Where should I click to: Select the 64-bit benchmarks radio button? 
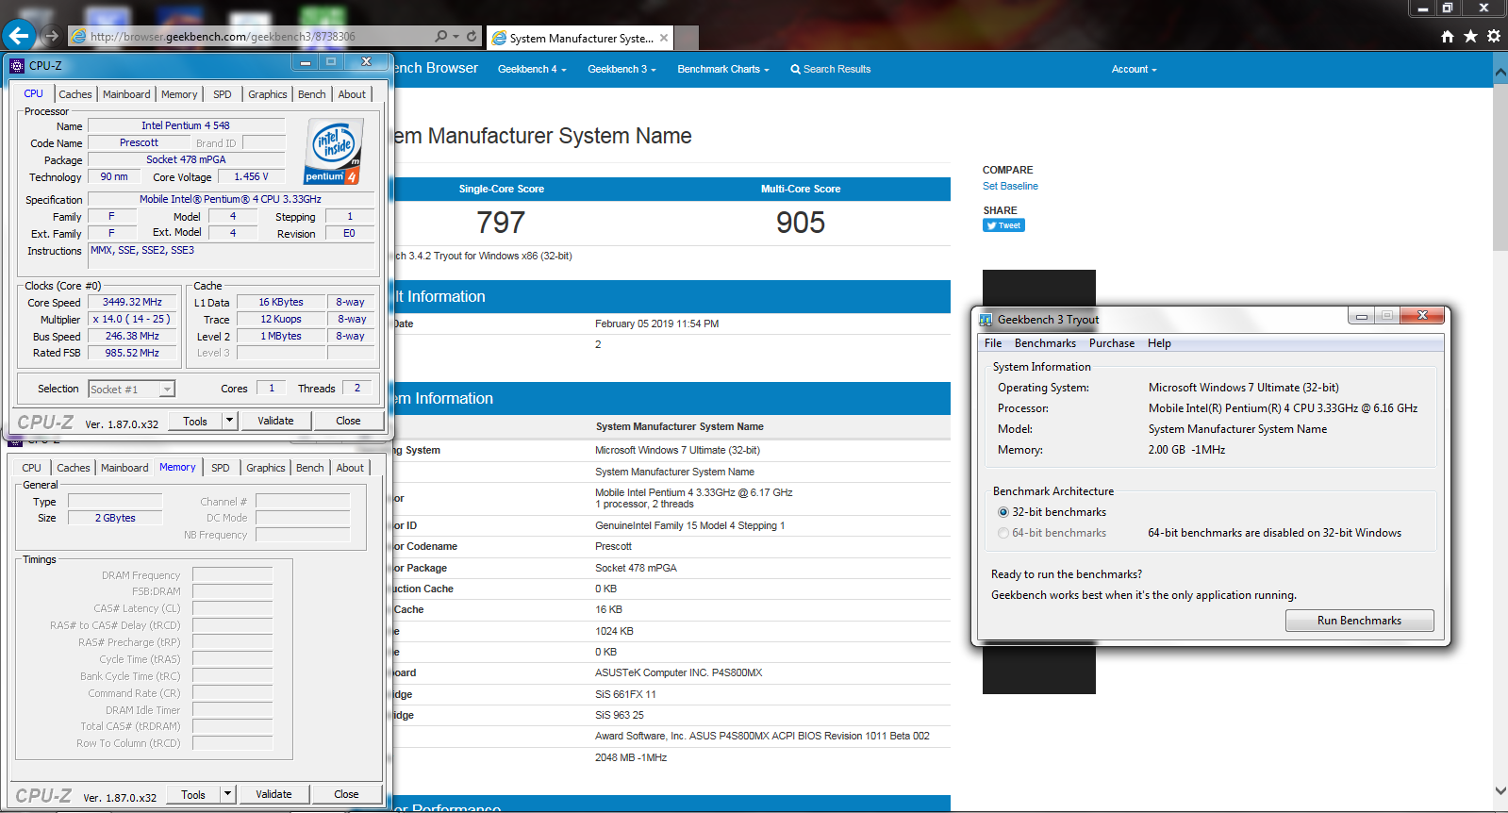pos(1003,533)
